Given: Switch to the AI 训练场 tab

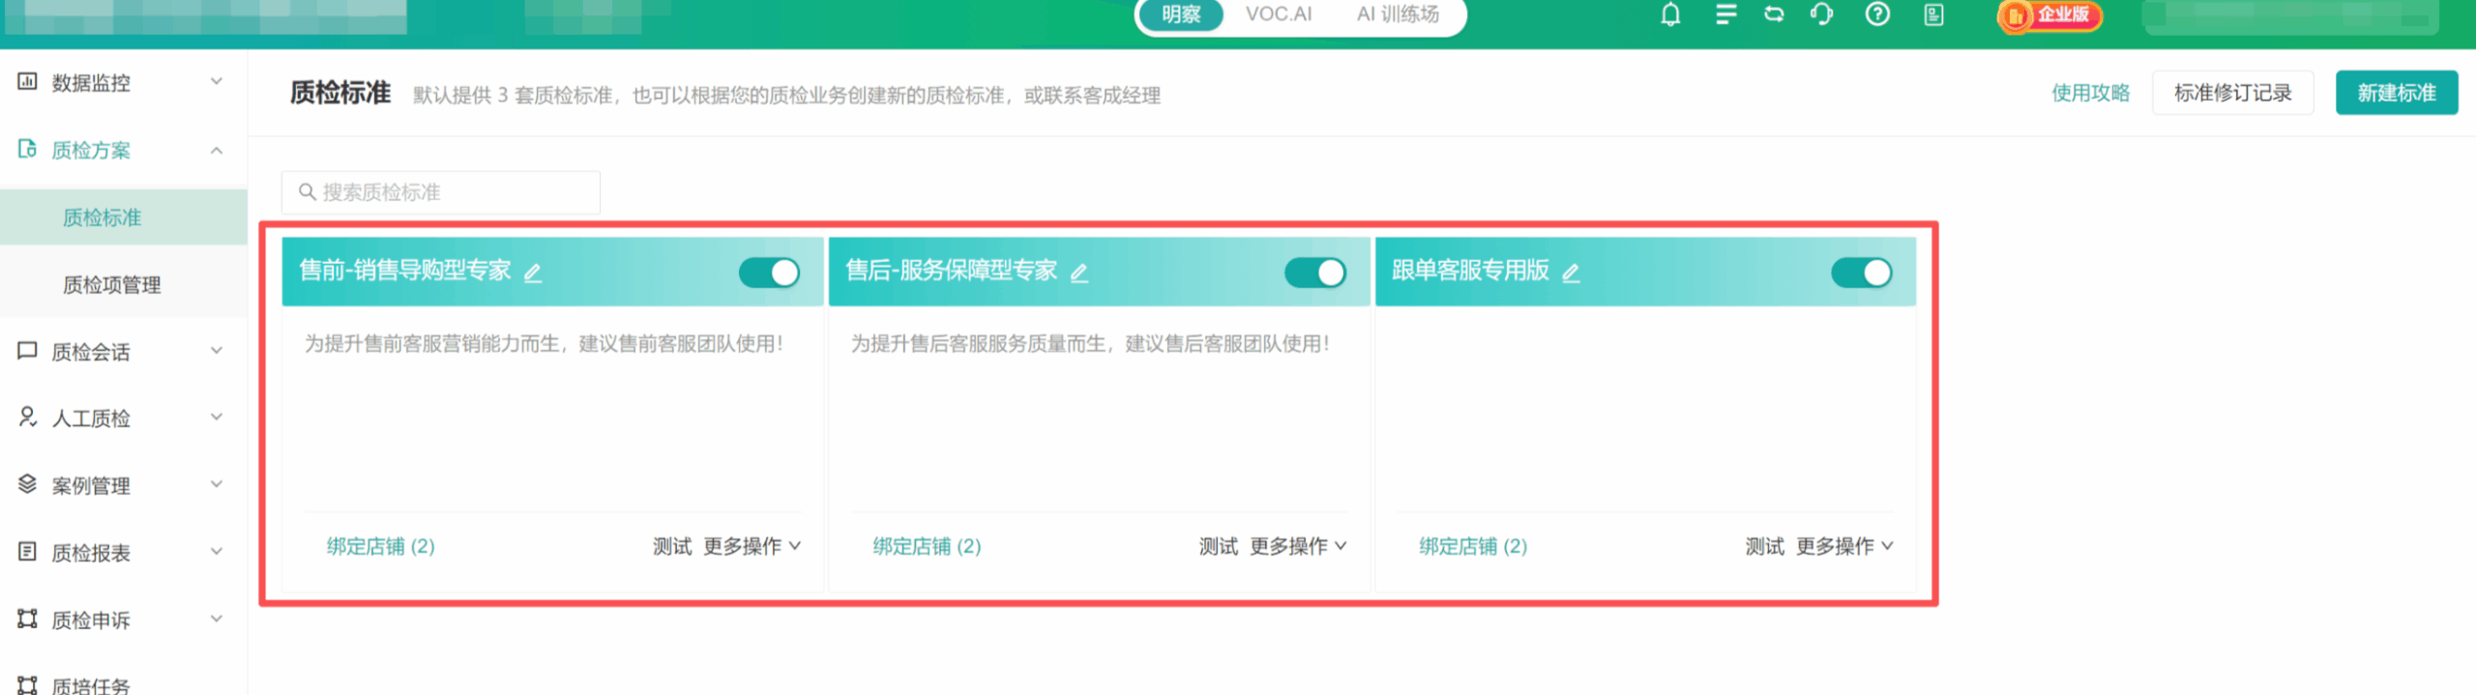Looking at the screenshot, I should [1398, 14].
